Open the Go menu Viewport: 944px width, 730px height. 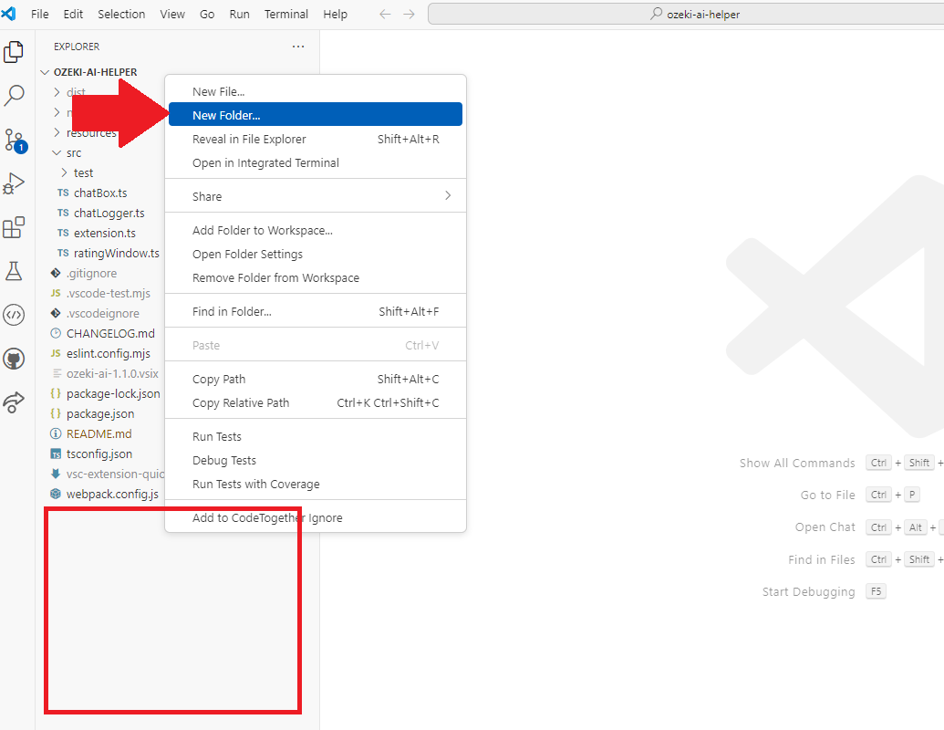pyautogui.click(x=207, y=14)
